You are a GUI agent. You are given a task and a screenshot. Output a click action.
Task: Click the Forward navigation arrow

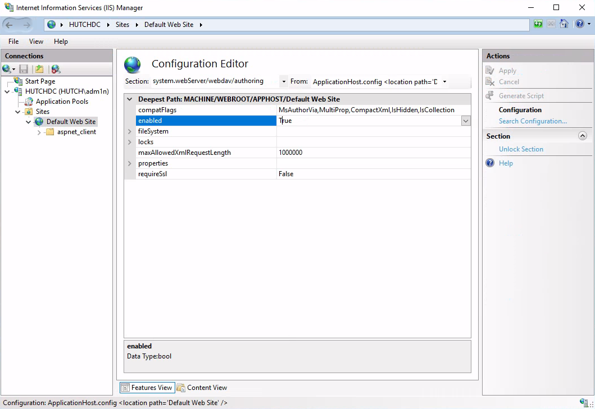point(26,25)
